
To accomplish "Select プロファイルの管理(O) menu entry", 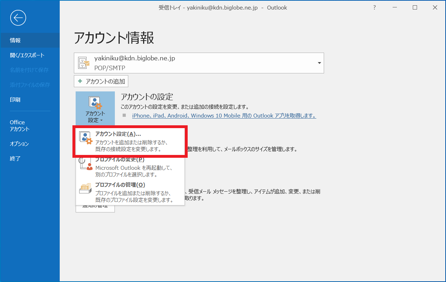I will [130, 192].
